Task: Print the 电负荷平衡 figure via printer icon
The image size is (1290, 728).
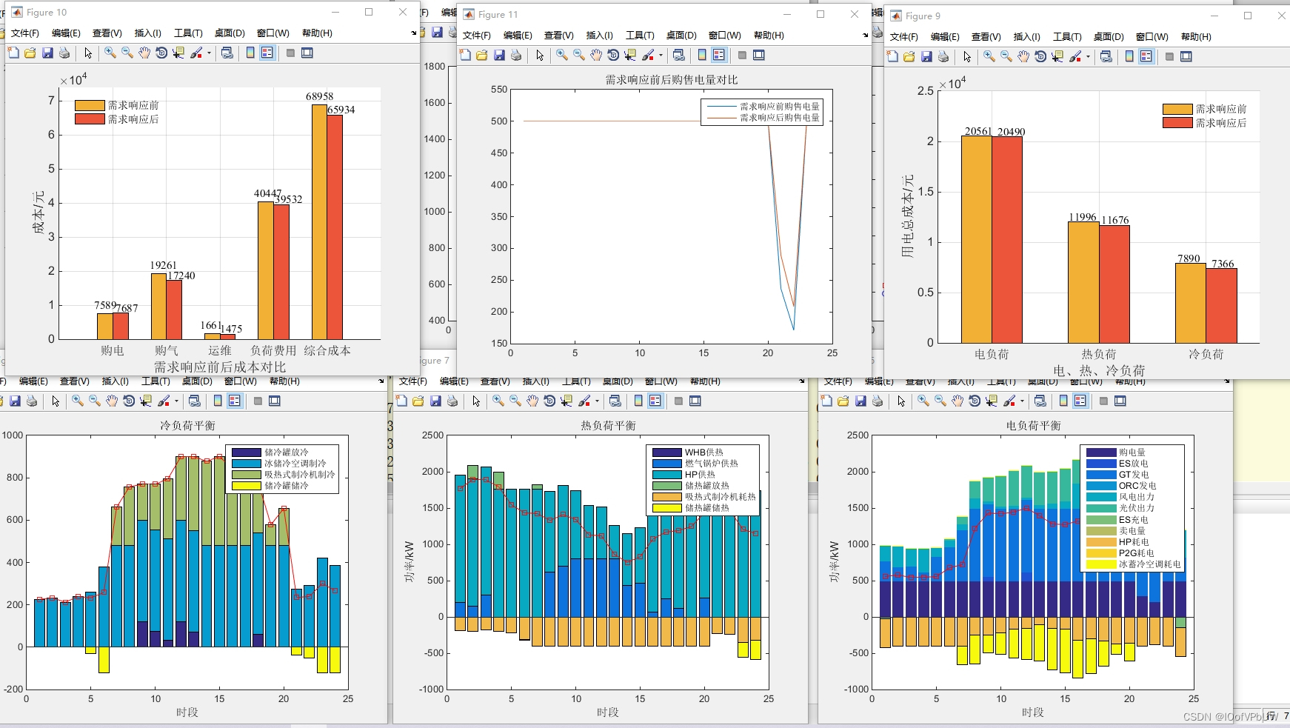Action: click(878, 401)
